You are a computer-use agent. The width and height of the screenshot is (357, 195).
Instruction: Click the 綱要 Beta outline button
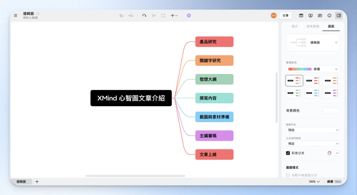[x=334, y=181]
